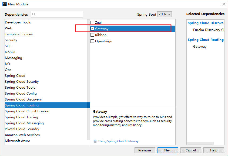
Task: Open Spring Cloud Circuit Breaker category
Action: [x=46, y=111]
